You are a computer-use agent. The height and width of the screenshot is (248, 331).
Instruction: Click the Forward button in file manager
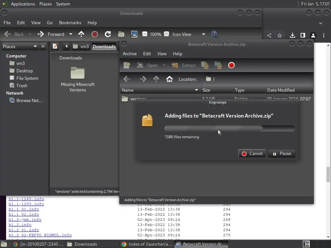[51, 34]
